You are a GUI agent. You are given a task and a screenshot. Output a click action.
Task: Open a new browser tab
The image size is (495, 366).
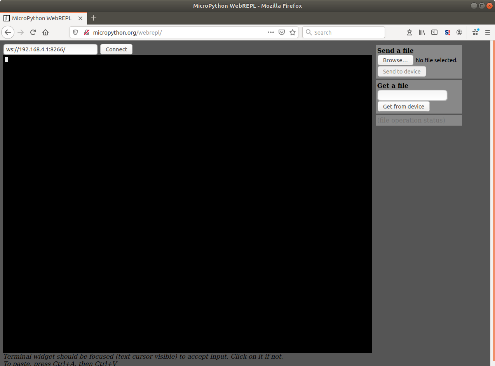tap(93, 18)
